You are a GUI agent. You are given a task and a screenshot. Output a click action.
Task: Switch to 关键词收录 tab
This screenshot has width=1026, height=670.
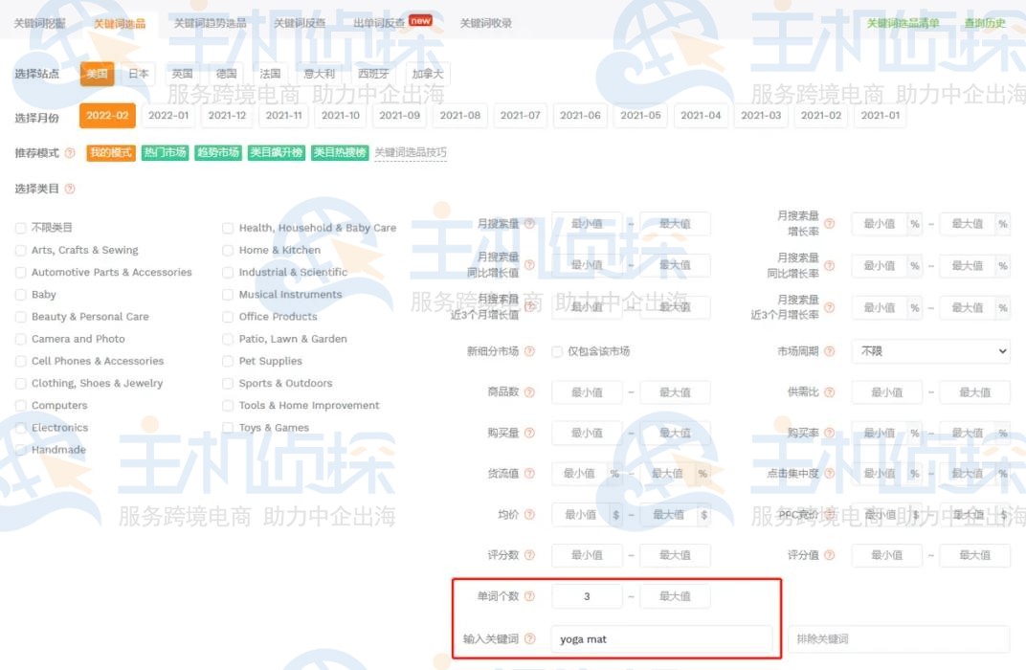(485, 24)
